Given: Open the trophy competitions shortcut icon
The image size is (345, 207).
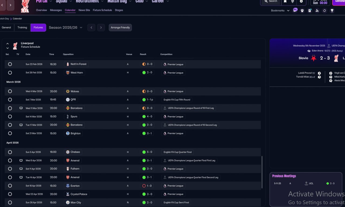Looking at the screenshot, I should coord(332,10).
